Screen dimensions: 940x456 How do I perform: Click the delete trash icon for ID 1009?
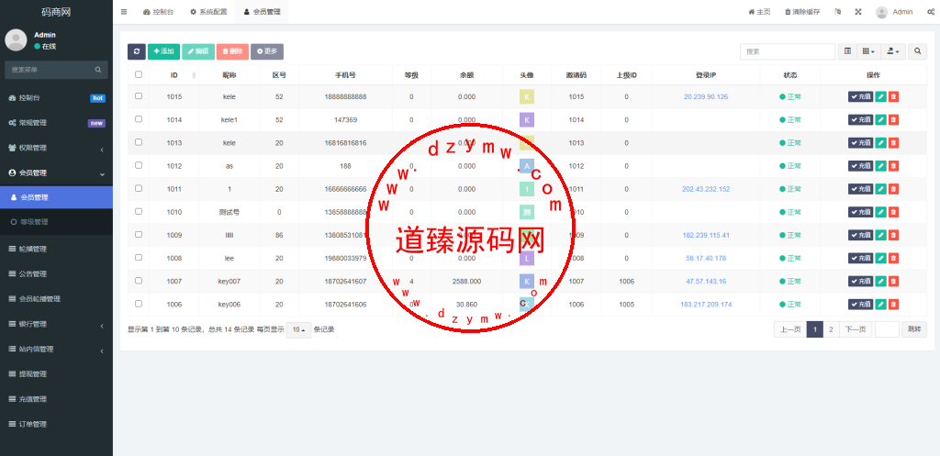(893, 235)
